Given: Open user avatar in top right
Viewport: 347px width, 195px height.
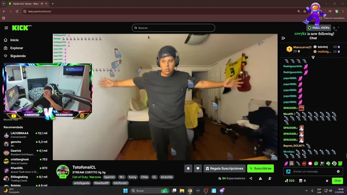Looking at the screenshot, I should pyautogui.click(x=336, y=28).
